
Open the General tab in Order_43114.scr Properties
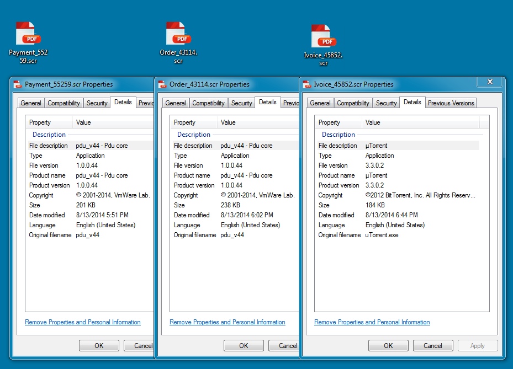(176, 103)
